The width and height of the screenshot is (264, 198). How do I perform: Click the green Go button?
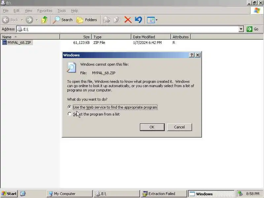point(252,29)
